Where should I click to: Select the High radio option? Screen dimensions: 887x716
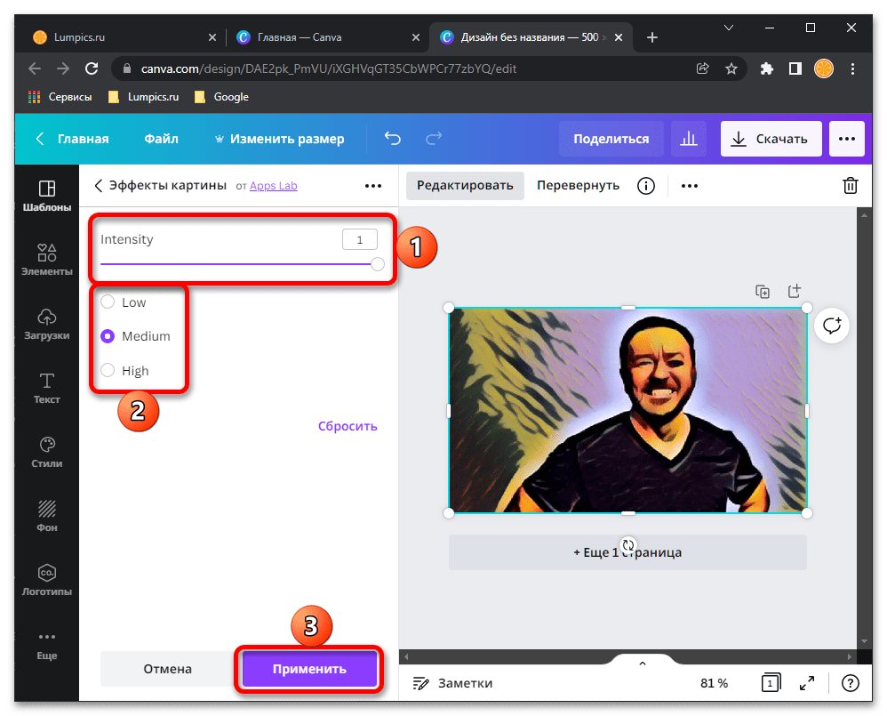tap(108, 370)
